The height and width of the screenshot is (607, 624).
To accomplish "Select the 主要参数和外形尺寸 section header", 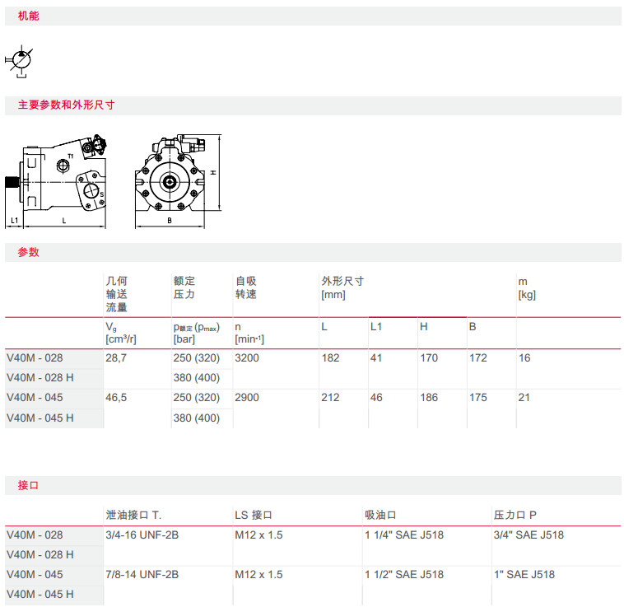I will 66,105.
